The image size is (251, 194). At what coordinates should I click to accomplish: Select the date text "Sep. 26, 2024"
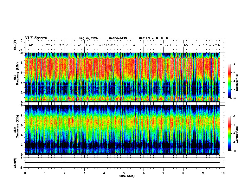pyautogui.click(x=88, y=38)
